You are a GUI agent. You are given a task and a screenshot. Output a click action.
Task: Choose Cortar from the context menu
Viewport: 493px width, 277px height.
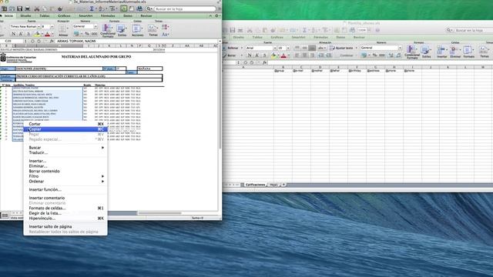(65, 124)
